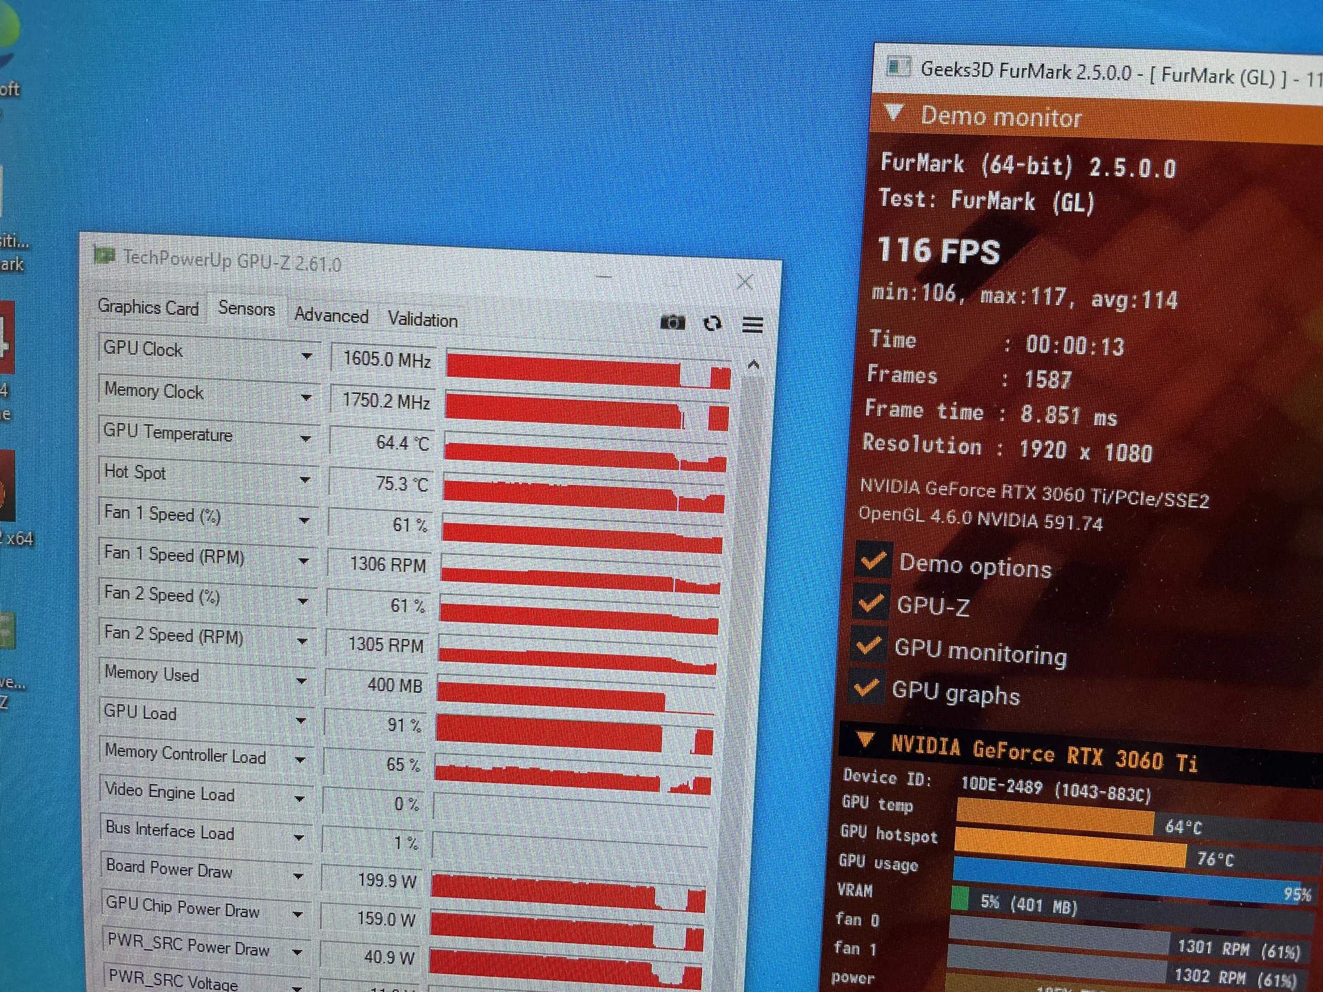The height and width of the screenshot is (992, 1323).
Task: Click the Board Power Draw history graph
Action: click(569, 893)
